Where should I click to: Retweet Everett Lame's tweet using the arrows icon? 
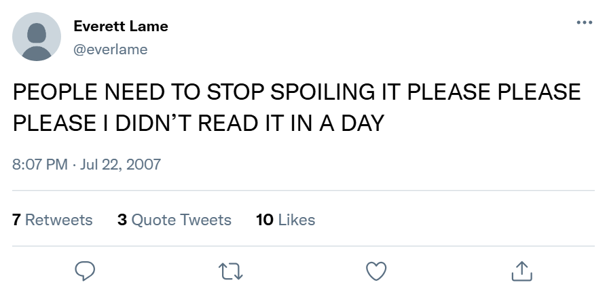pos(231,271)
